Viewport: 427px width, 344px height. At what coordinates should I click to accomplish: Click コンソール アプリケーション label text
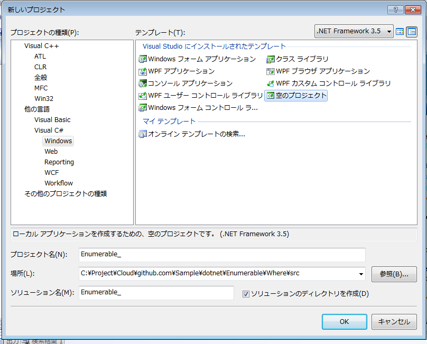[190, 83]
